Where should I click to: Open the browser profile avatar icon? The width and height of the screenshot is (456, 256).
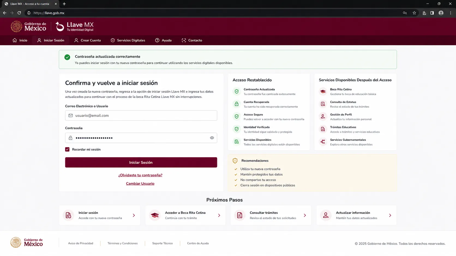[x=441, y=13]
